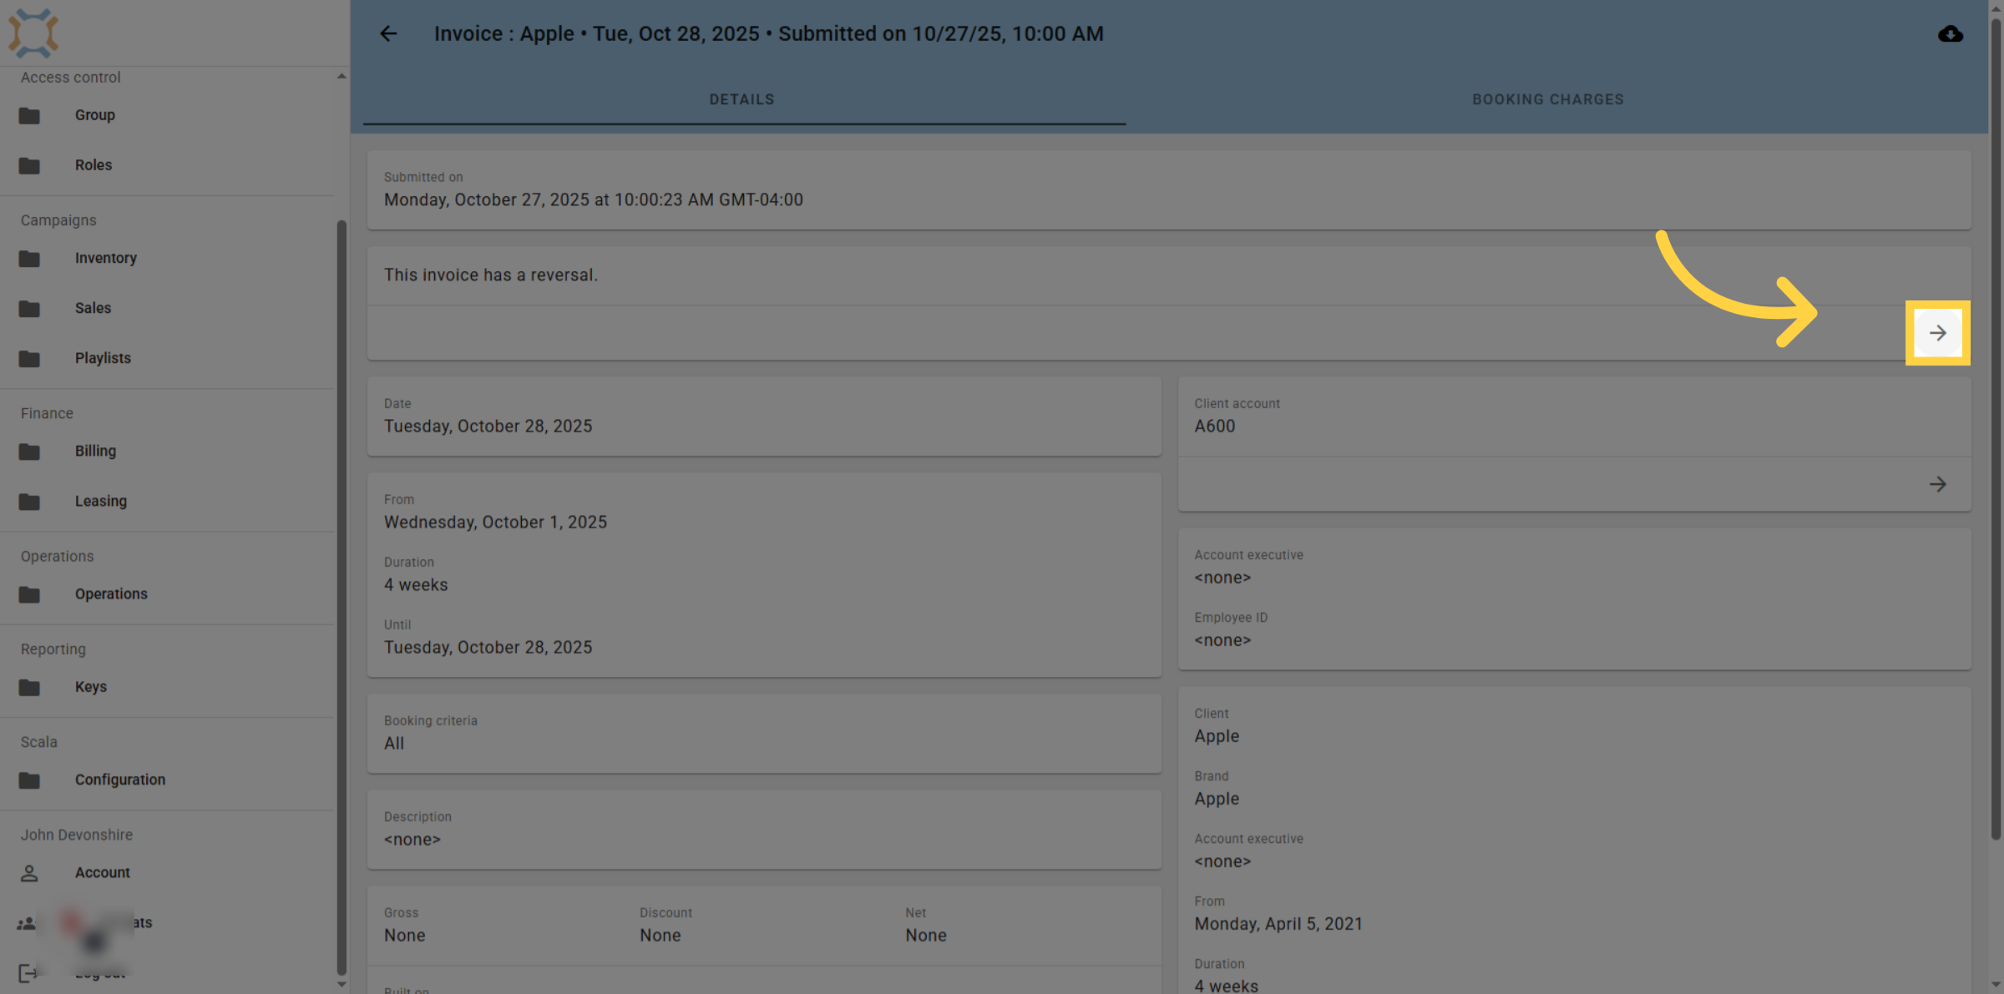2004x994 pixels.
Task: Click Brand value Apple
Action: (1217, 798)
